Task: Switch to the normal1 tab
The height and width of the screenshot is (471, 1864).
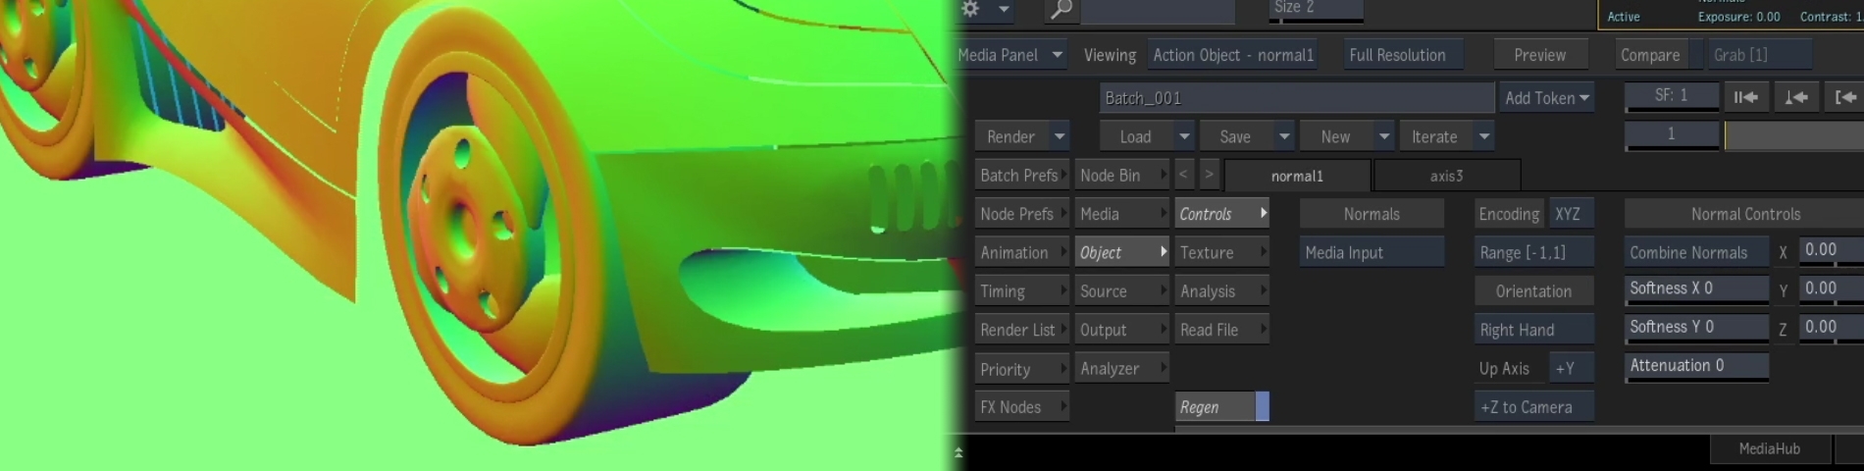Action: click(1297, 176)
